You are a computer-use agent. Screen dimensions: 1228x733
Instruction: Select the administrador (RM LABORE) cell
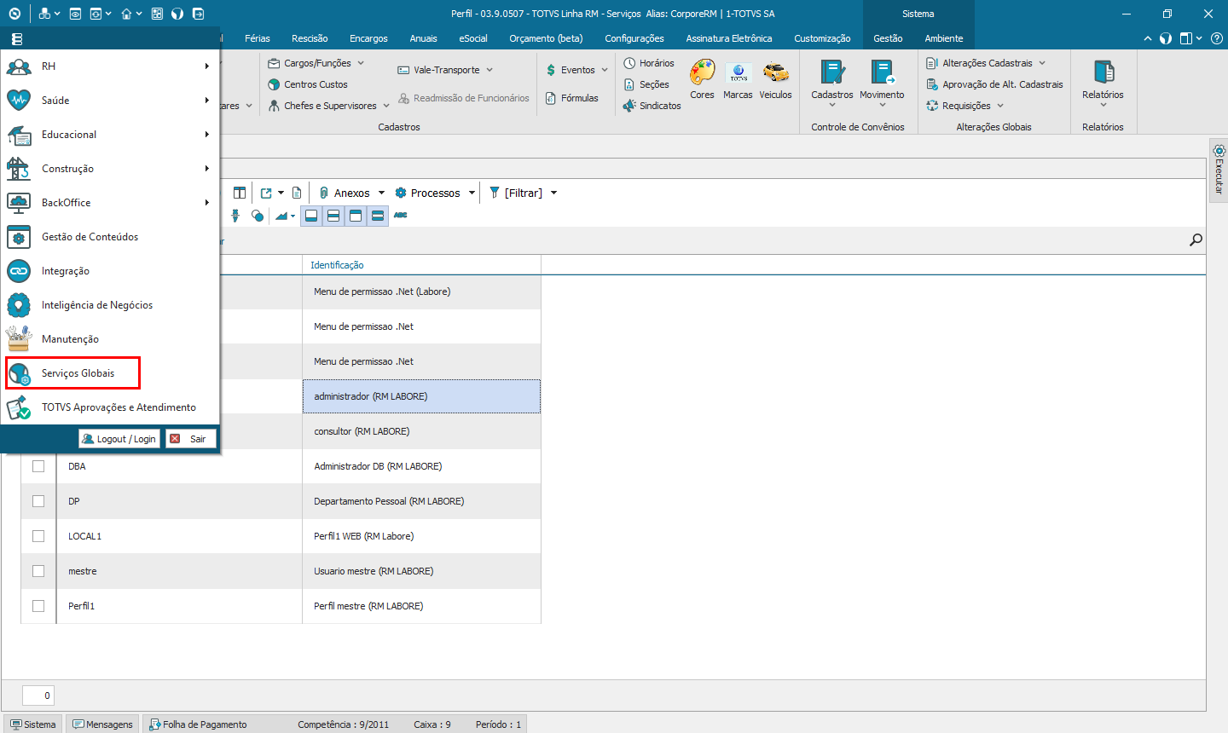(422, 396)
